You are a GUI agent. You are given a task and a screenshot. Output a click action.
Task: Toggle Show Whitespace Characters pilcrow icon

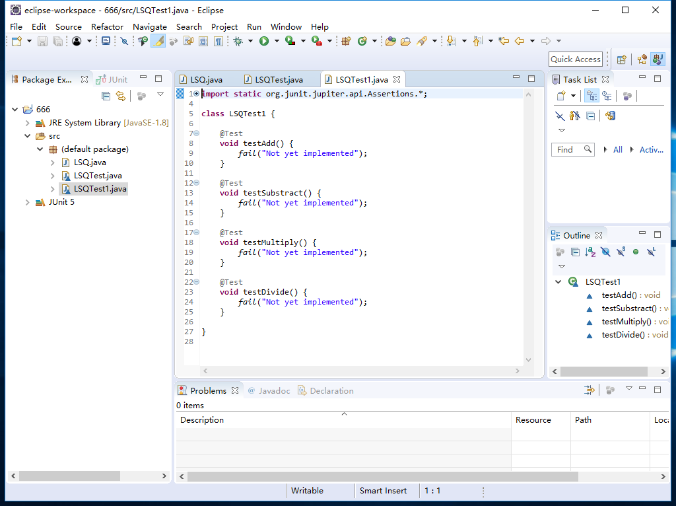pyautogui.click(x=219, y=41)
